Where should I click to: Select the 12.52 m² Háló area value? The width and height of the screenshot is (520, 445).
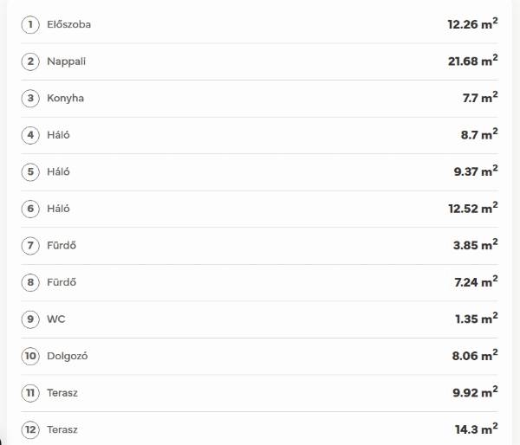coord(472,208)
